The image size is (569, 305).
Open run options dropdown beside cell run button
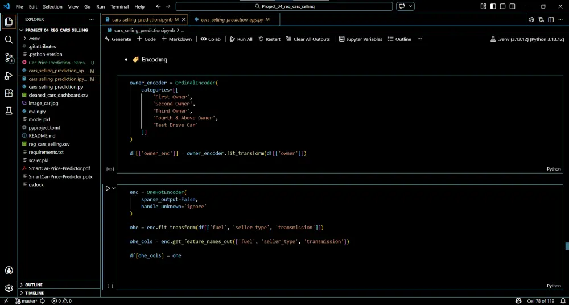(114, 188)
